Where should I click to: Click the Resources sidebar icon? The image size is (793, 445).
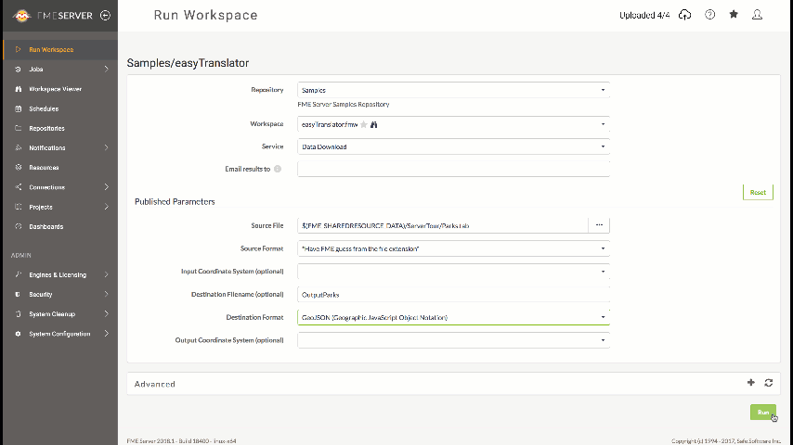[x=19, y=167]
